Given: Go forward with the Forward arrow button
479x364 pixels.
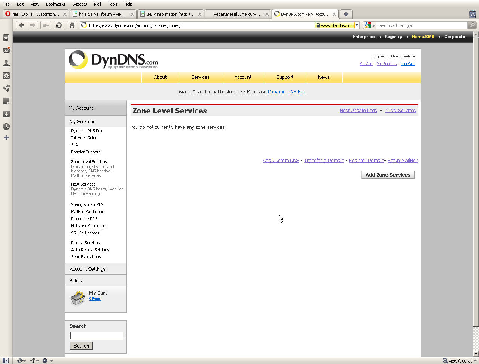Looking at the screenshot, I should 33,25.
